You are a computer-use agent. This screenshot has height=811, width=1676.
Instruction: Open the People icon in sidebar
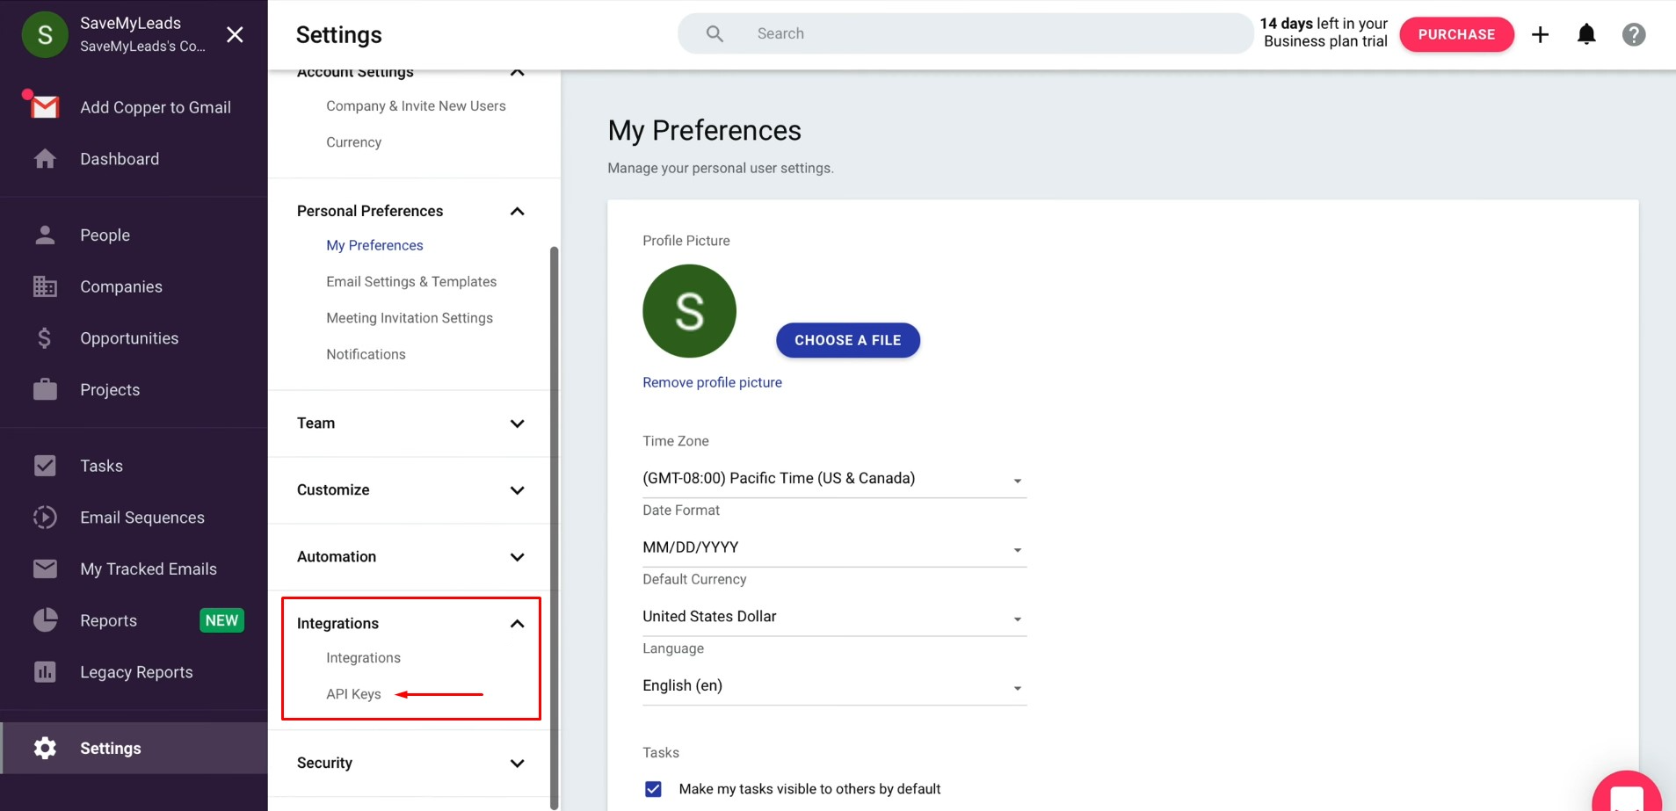pos(45,235)
